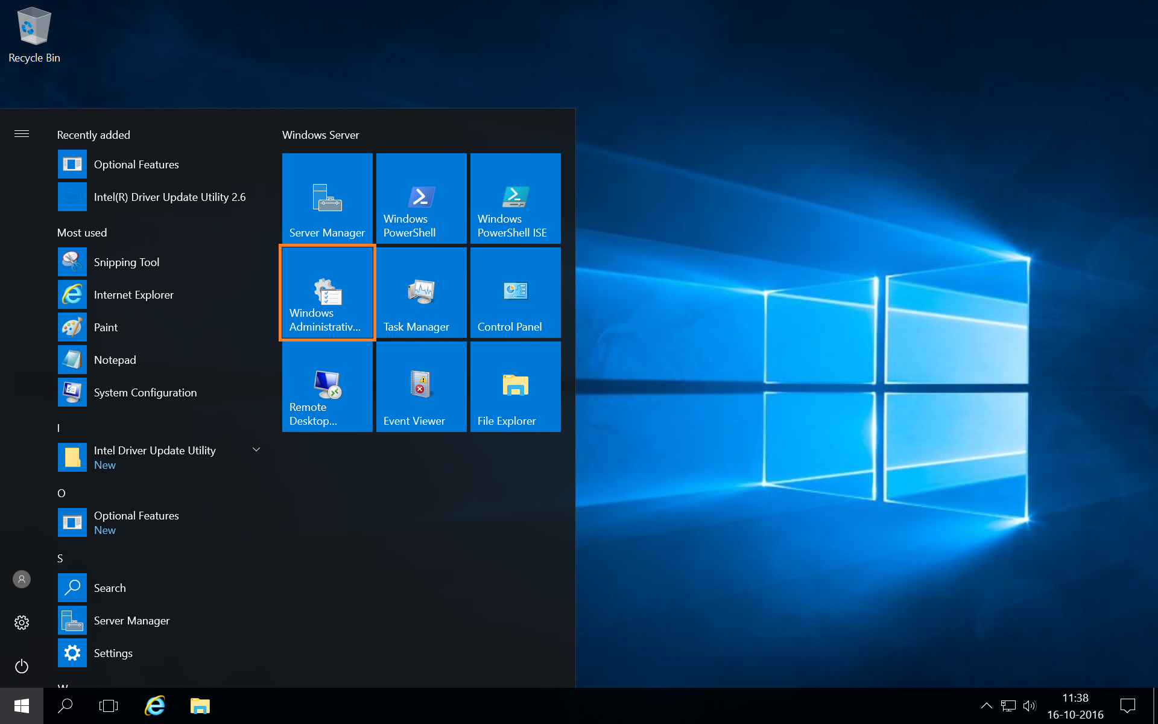Click the taskbar search magnifier
Viewport: 1158px width, 724px height.
(65, 706)
